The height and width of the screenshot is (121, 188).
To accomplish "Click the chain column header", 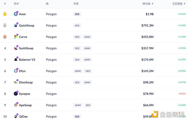I will (47, 3).
